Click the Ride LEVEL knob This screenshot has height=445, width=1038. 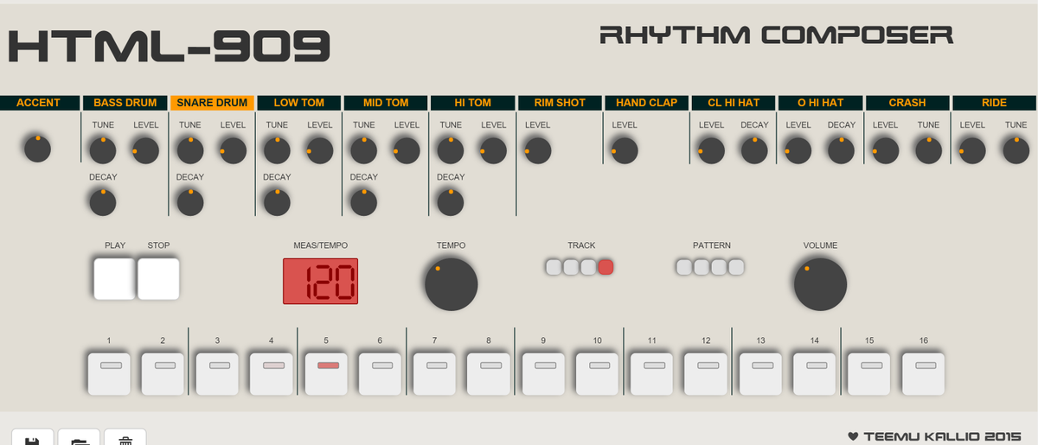pos(972,151)
